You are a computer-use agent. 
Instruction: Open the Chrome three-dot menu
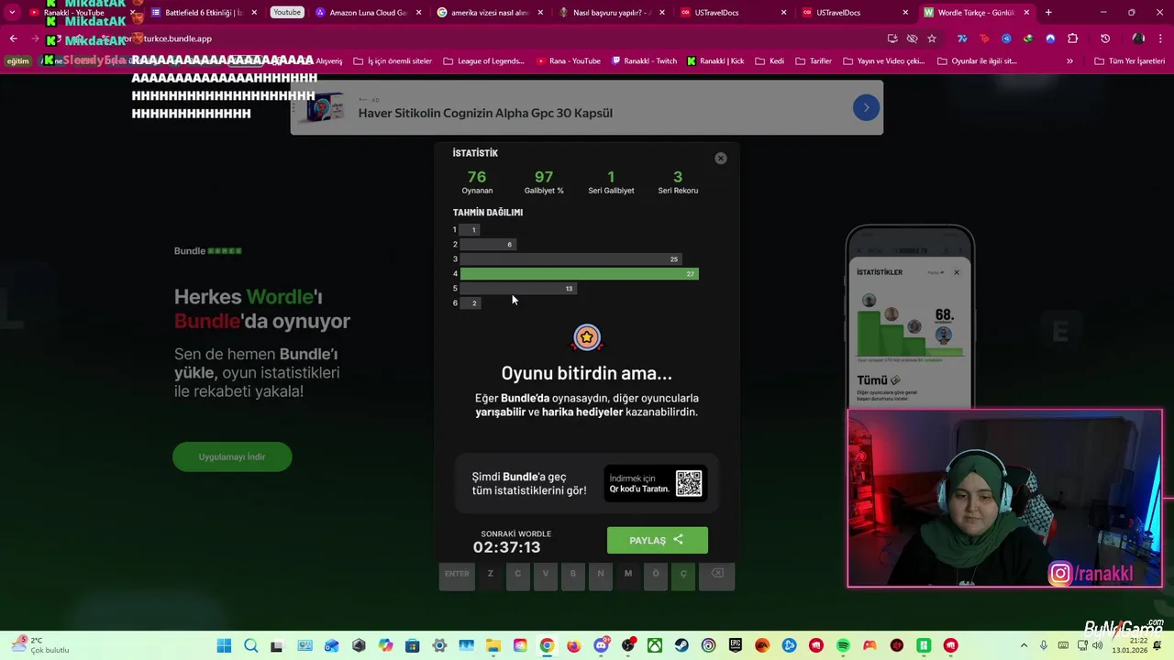(1161, 38)
